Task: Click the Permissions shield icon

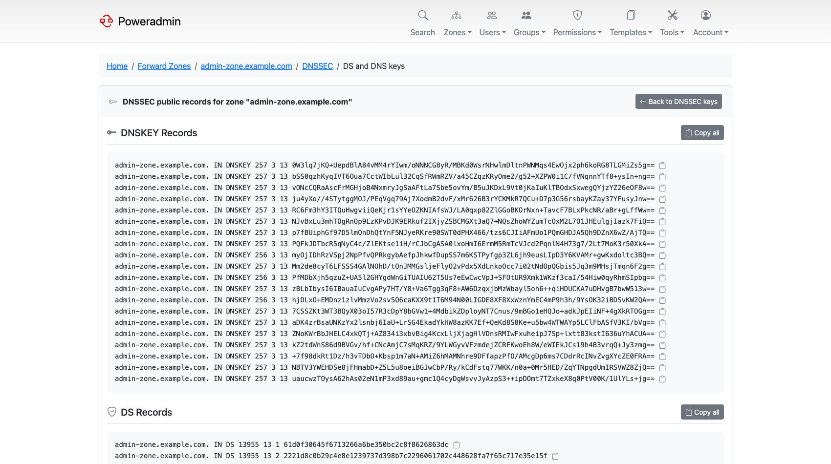Action: 577,15
